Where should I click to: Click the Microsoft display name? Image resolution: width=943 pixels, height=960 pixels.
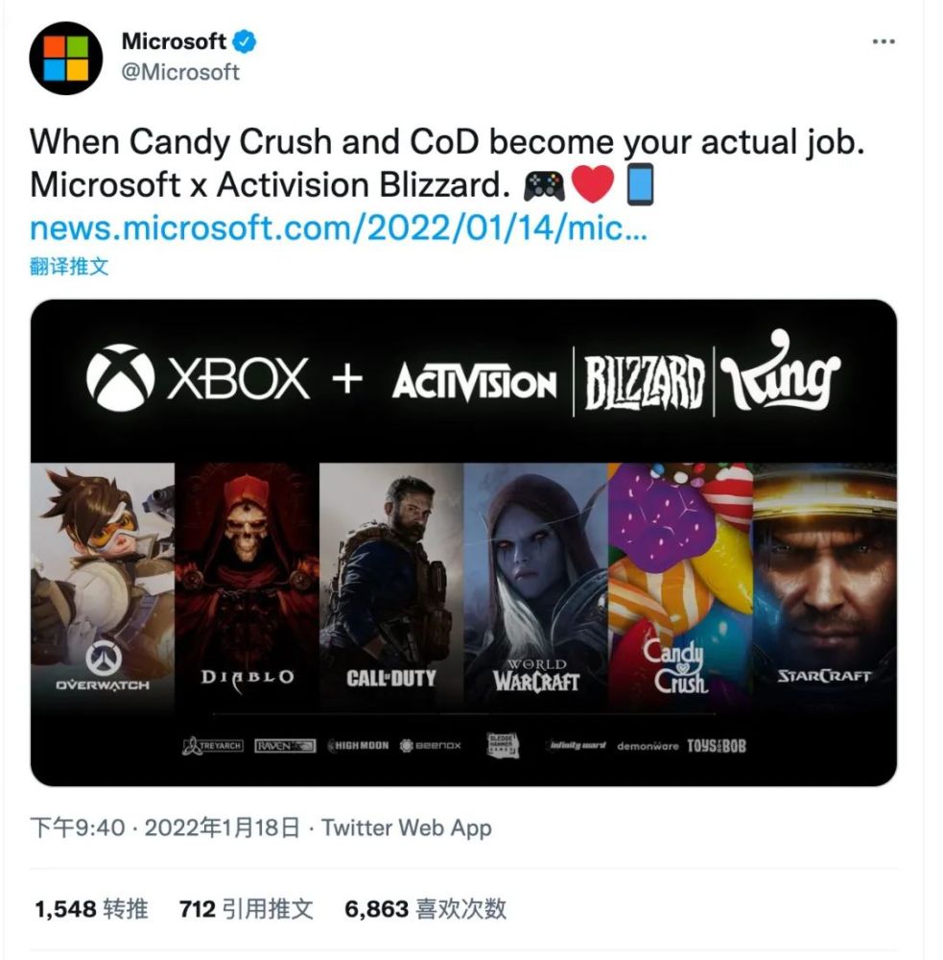[x=174, y=41]
